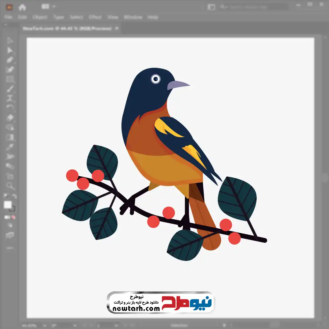The width and height of the screenshot is (329, 329).
Task: Click the Home icon
Action: 22,7
